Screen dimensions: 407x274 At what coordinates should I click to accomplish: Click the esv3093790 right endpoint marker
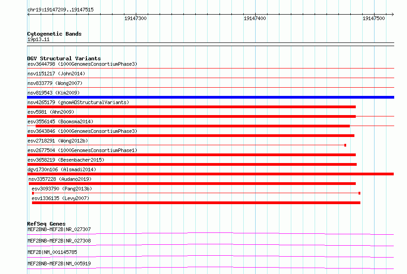point(359,193)
